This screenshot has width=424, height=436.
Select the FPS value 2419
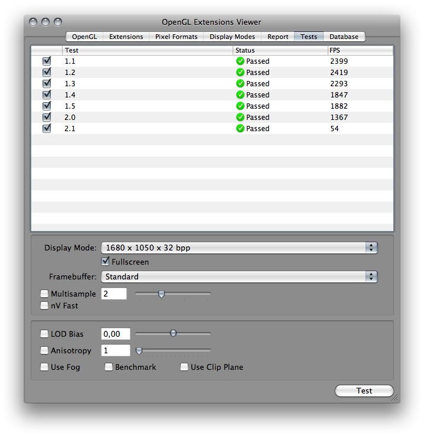[339, 72]
